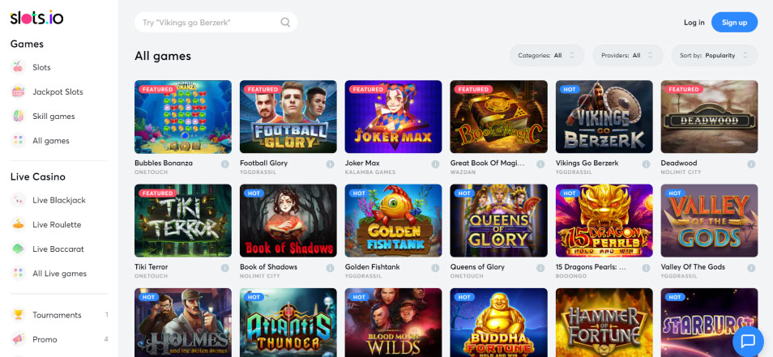Show info for 15 Dragons Pearls
The image size is (773, 357).
coord(646,268)
